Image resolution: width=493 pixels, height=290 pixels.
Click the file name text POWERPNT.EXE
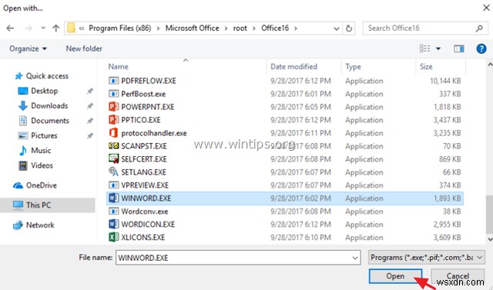tap(148, 107)
